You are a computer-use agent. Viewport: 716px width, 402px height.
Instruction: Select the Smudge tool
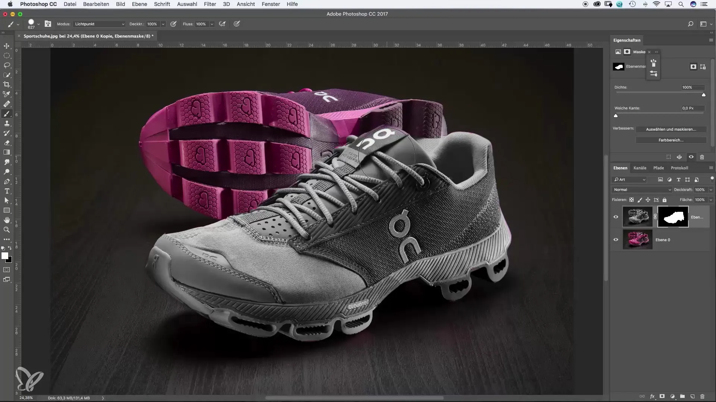pos(7,162)
